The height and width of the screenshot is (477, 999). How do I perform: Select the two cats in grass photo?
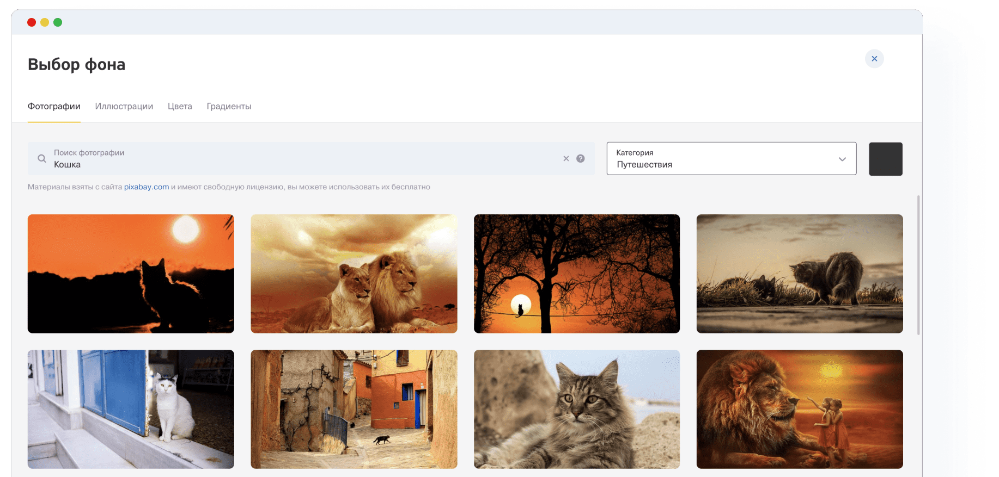point(800,274)
